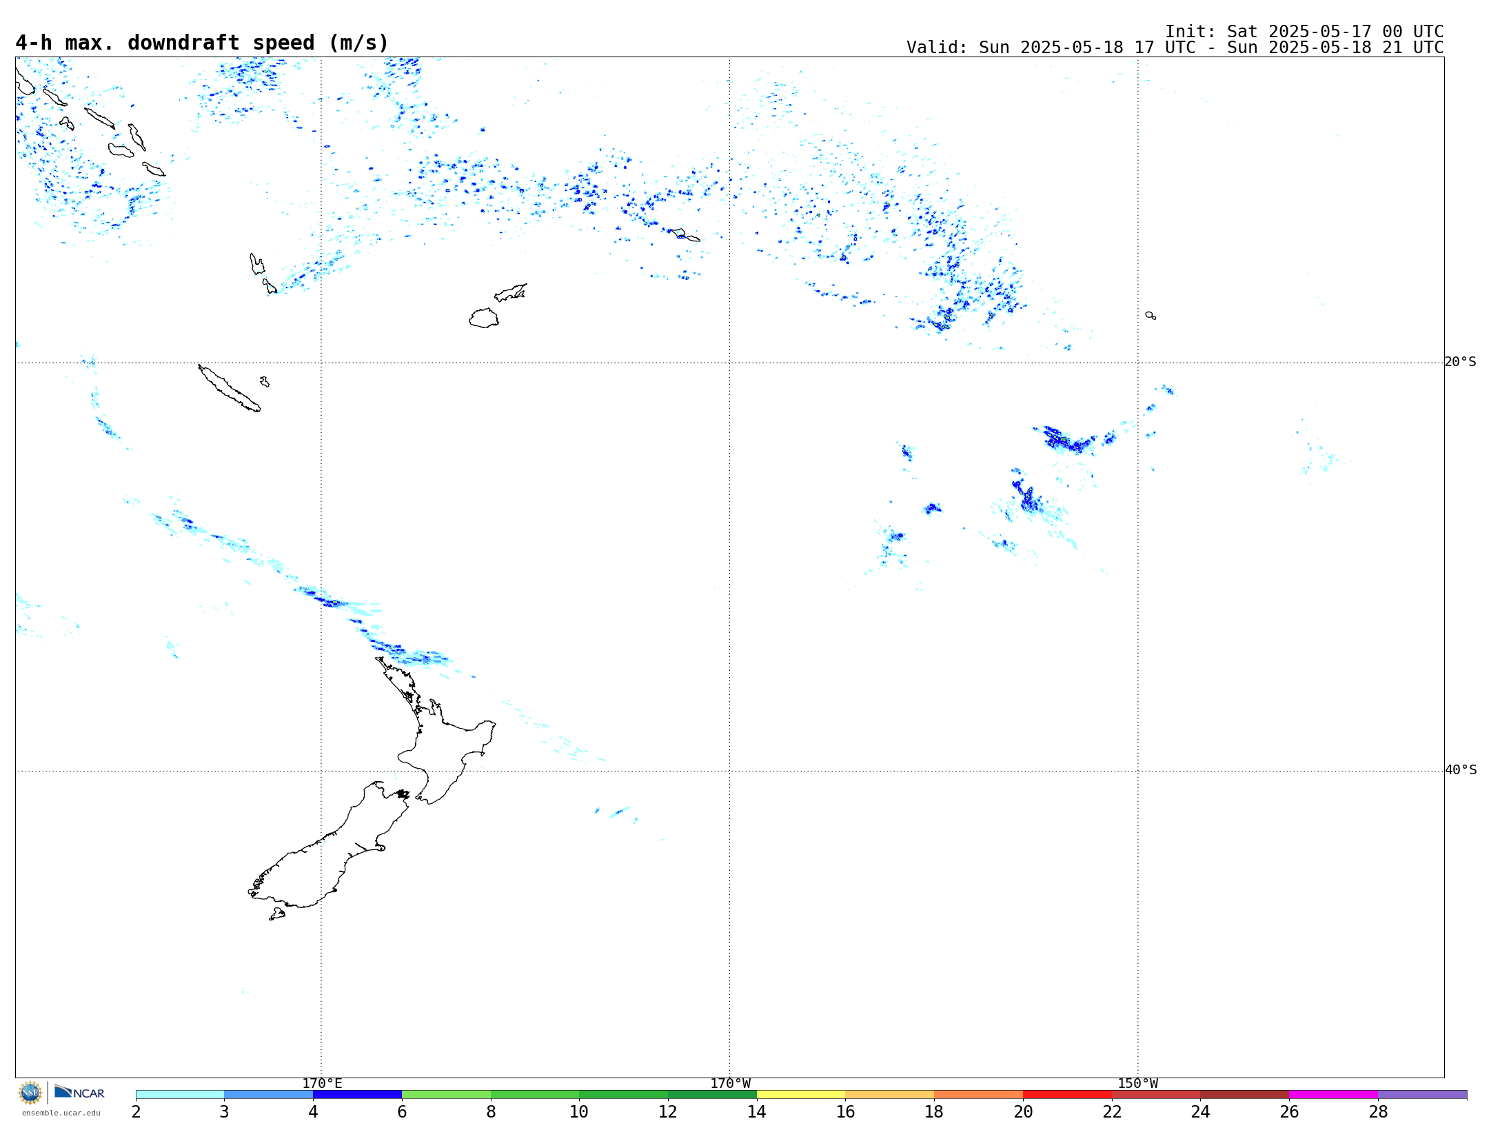Click the New Caledonia island outline
Image resolution: width=1489 pixels, height=1121 pixels.
click(x=230, y=389)
